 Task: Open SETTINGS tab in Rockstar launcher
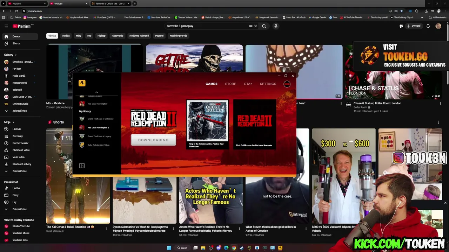pyautogui.click(x=268, y=84)
